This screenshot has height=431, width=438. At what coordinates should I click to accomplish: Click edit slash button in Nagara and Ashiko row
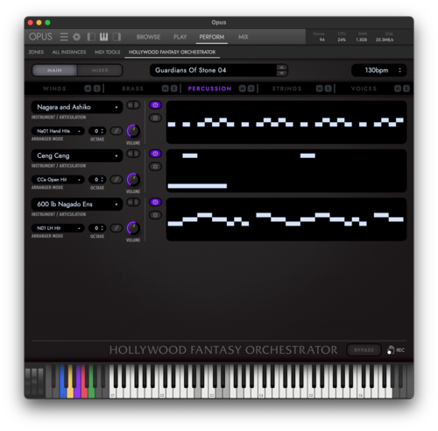pos(117,131)
